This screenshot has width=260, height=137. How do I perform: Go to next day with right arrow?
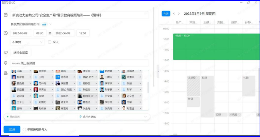pos(179,14)
